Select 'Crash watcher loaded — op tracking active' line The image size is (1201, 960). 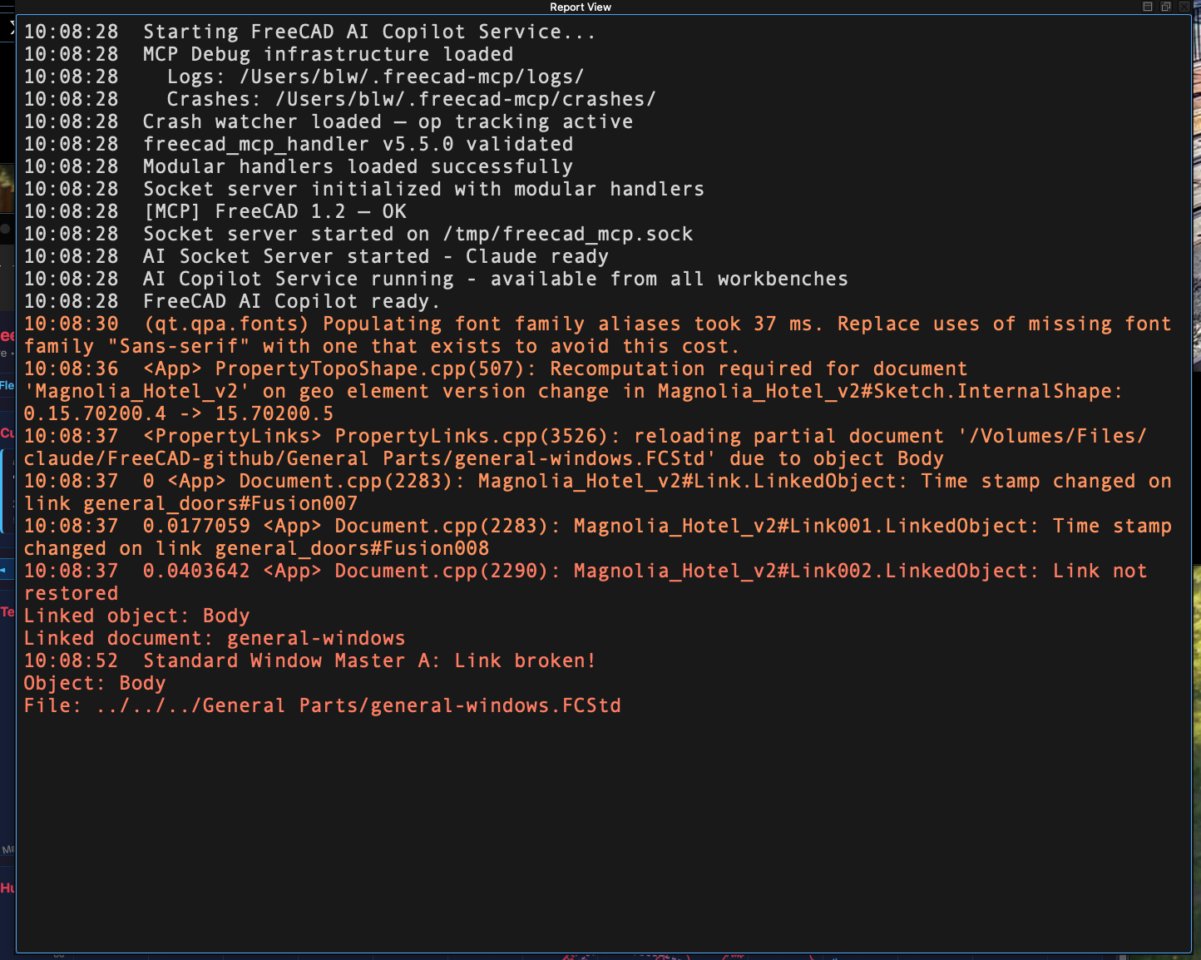click(x=328, y=121)
